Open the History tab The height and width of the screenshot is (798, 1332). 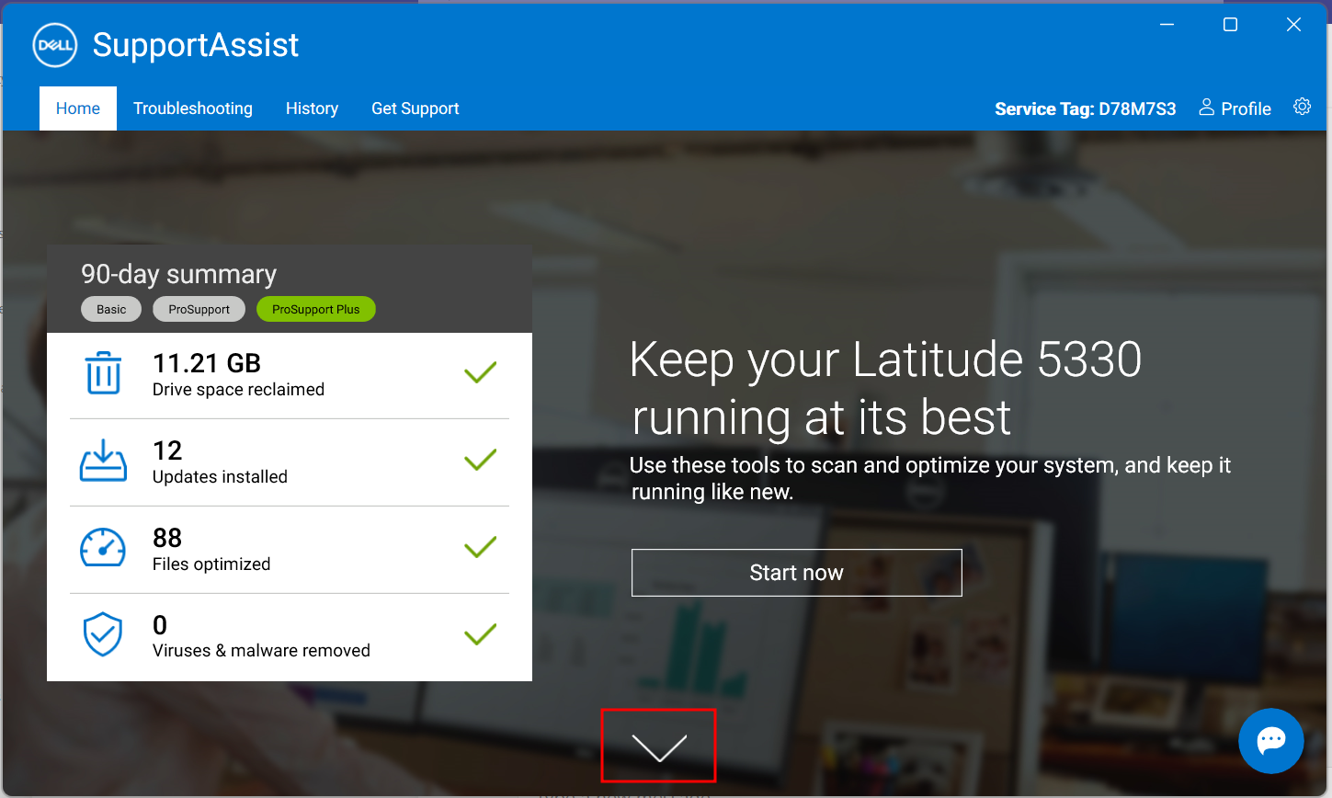pyautogui.click(x=312, y=108)
